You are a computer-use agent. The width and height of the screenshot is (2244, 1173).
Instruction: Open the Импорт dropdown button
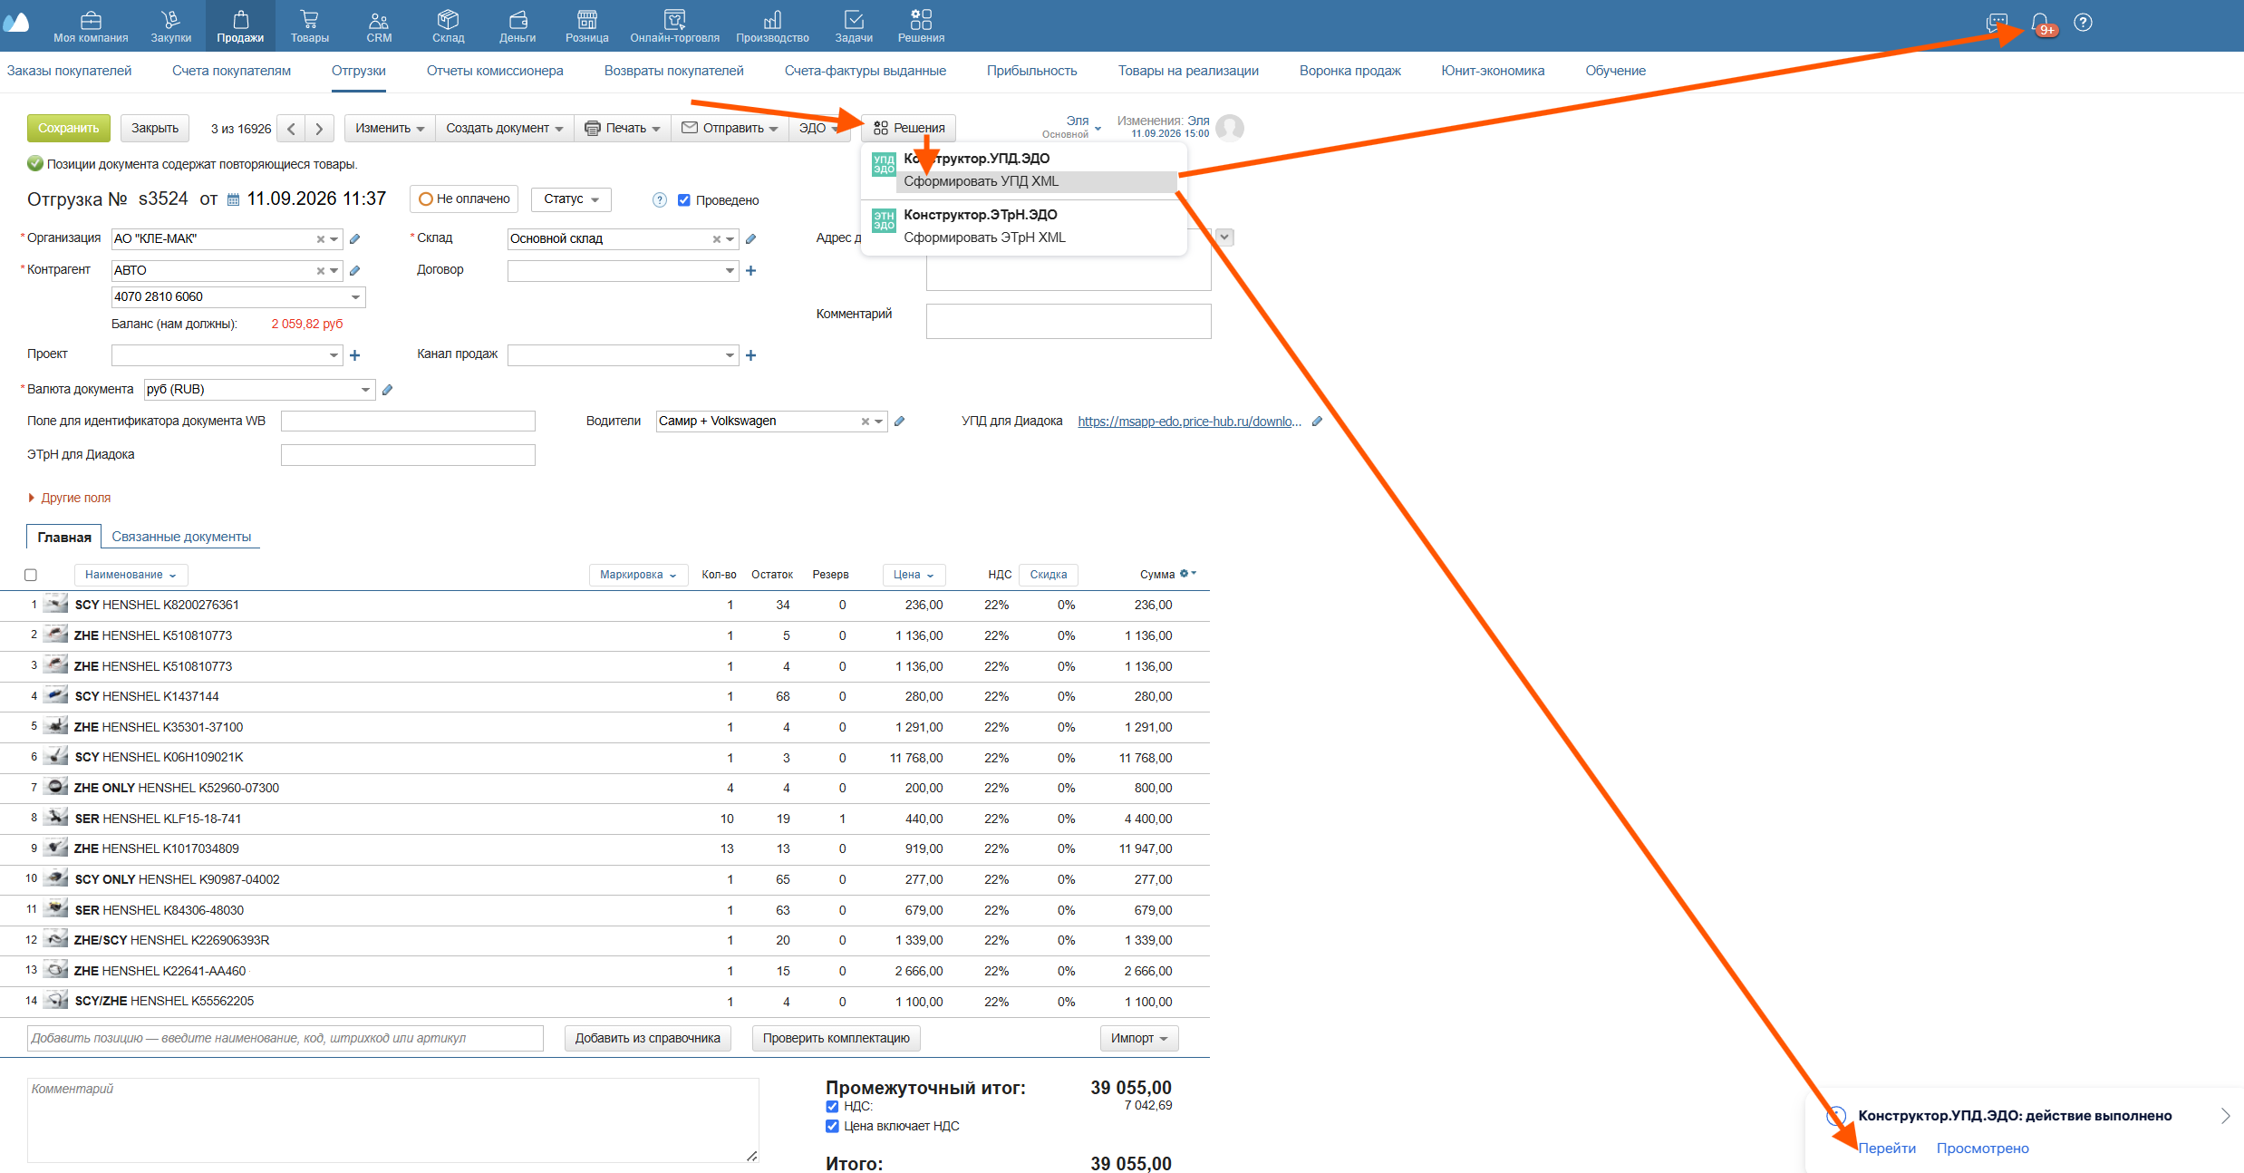pyautogui.click(x=1139, y=1039)
